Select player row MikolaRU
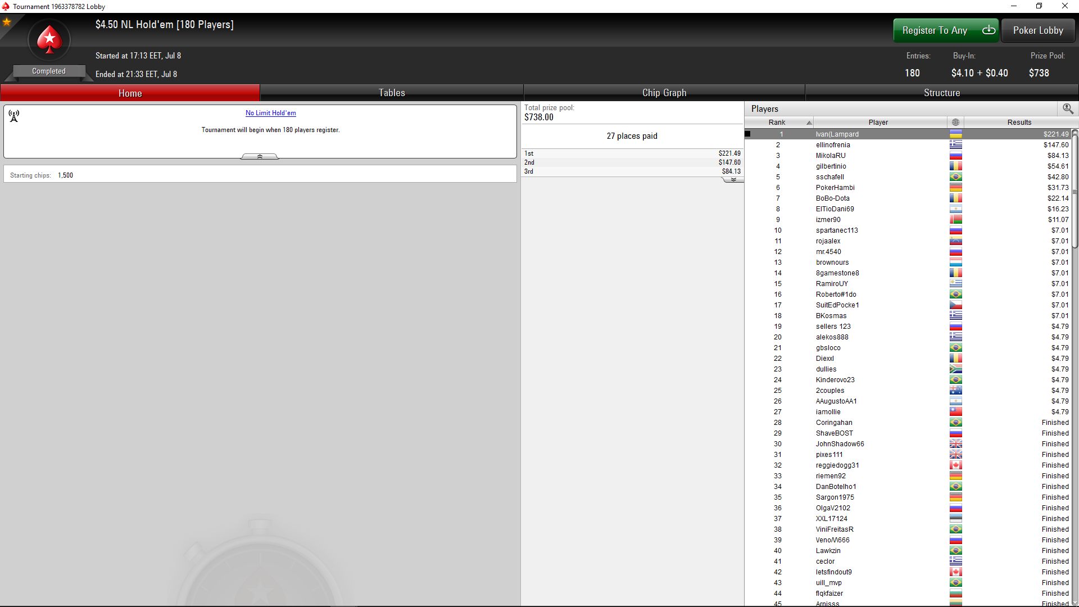1079x607 pixels. 908,156
